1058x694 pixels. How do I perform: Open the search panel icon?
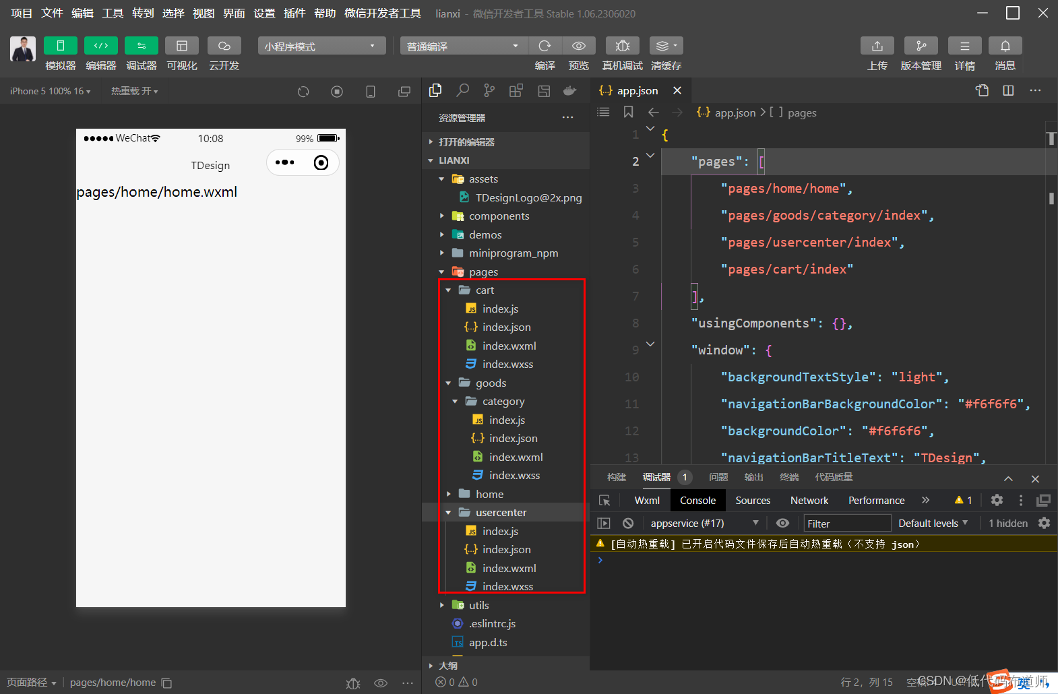462,90
